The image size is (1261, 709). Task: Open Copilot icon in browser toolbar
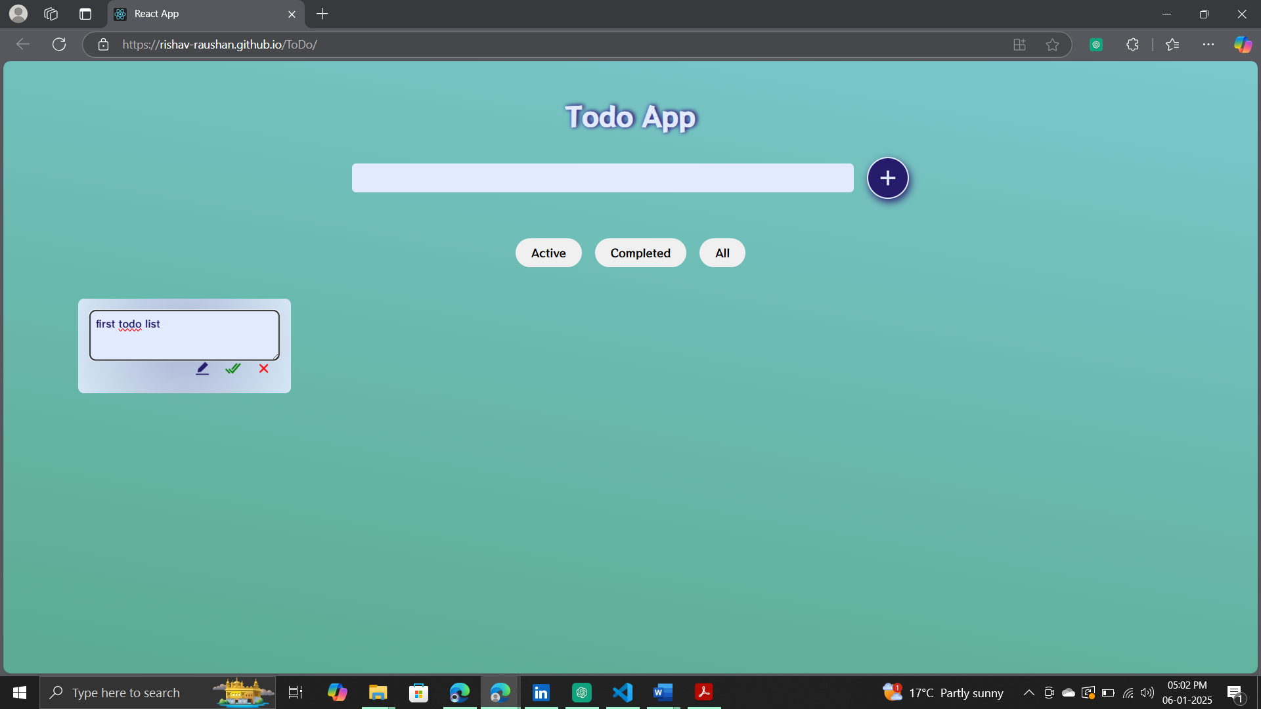[1242, 45]
